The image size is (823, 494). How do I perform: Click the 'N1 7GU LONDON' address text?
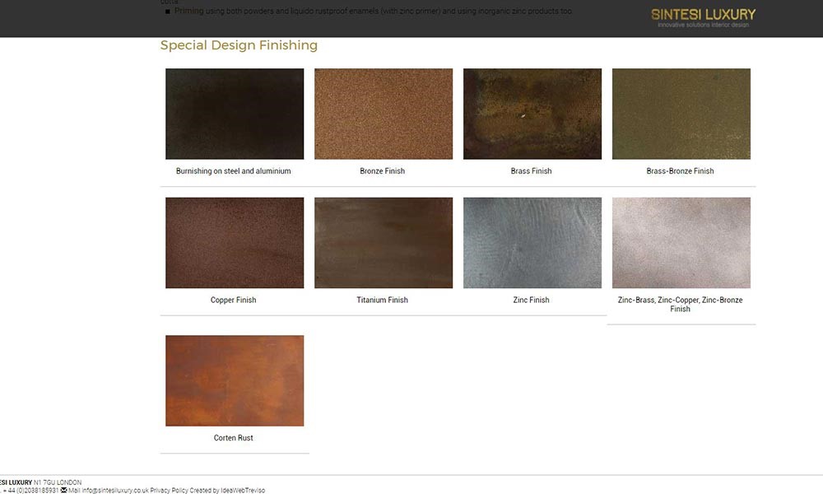[x=58, y=482]
